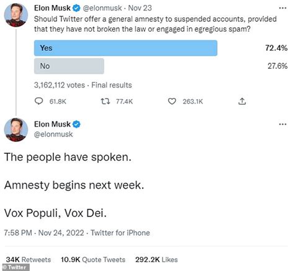Click the Nov 23 date link
Image resolution: width=294 pixels, height=271 pixels.
140,8
